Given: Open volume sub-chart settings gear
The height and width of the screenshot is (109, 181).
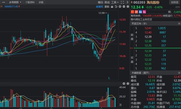Looking at the screenshot, I should tap(128, 83).
